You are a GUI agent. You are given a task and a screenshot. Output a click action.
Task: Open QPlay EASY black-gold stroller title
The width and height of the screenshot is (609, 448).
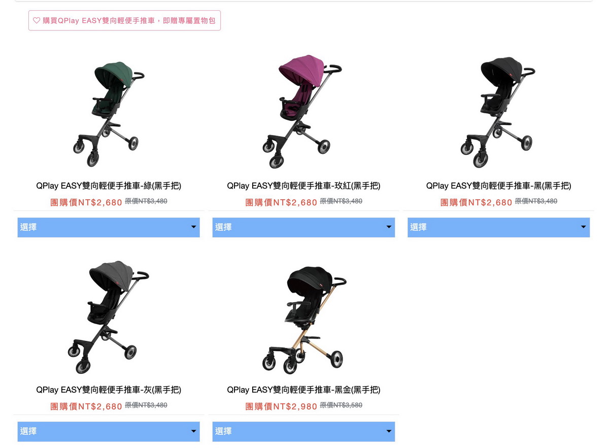coord(303,390)
